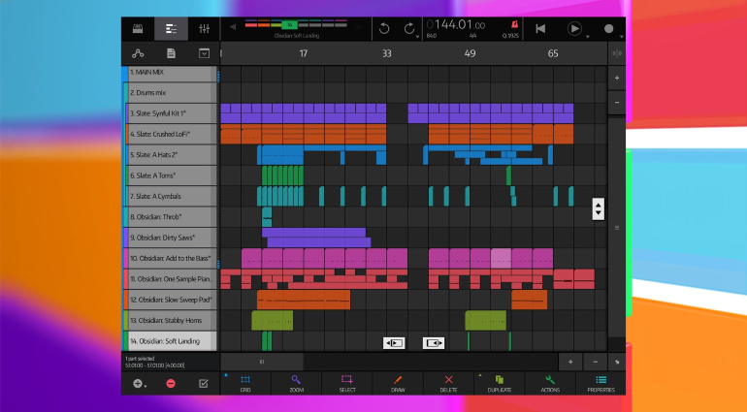Open the Actions wrench menu
747x412 pixels.
pyautogui.click(x=550, y=383)
